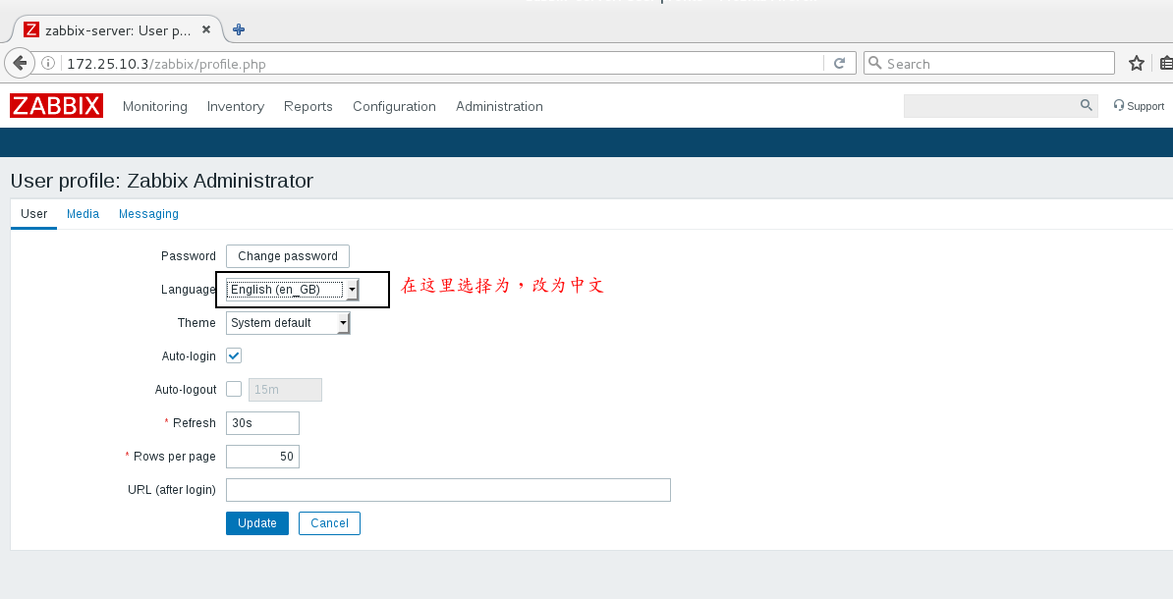Open the site information icon in address bar

point(48,64)
